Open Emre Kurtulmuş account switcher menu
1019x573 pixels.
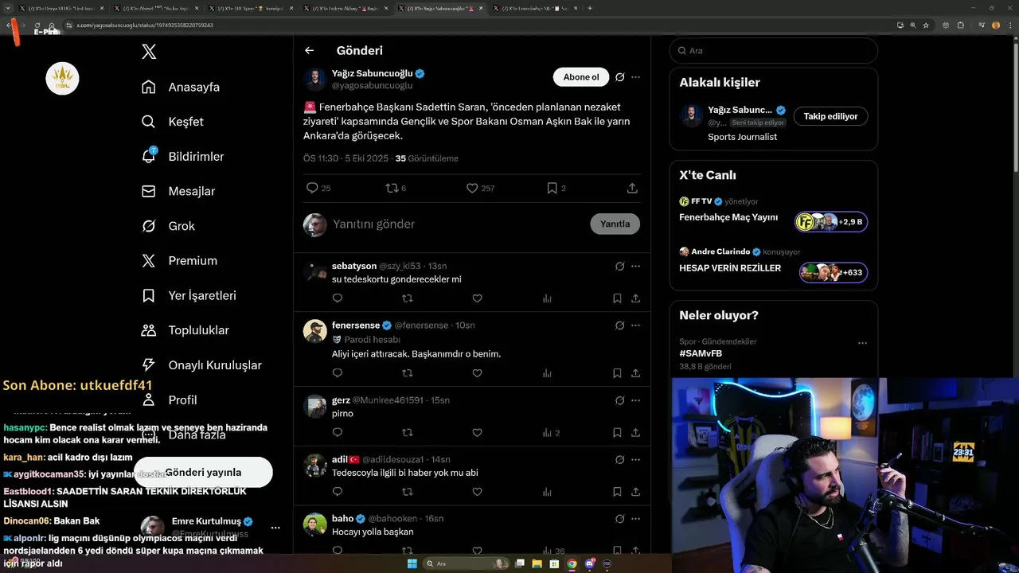point(275,528)
